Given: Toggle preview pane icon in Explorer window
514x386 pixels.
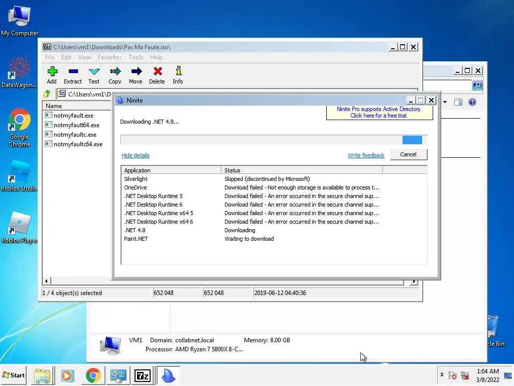Looking at the screenshot, I should coord(458,102).
